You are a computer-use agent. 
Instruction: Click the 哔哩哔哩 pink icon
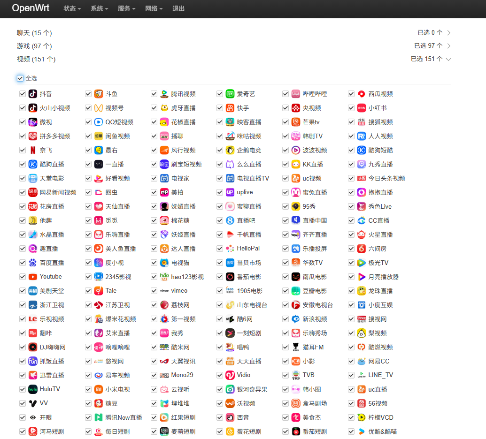[296, 94]
